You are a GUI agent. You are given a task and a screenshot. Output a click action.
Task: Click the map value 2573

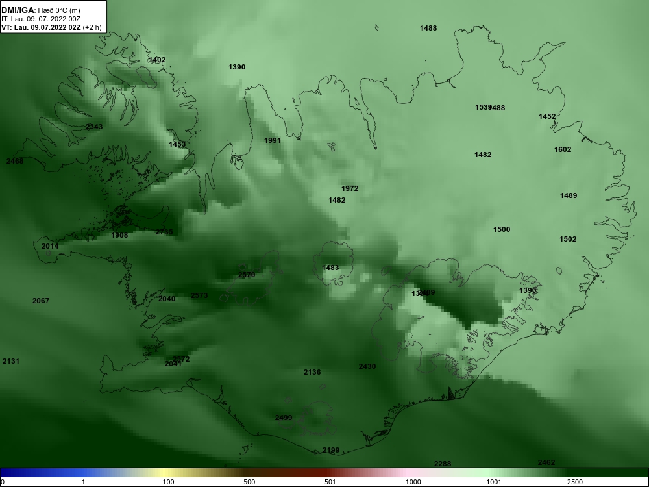(199, 295)
